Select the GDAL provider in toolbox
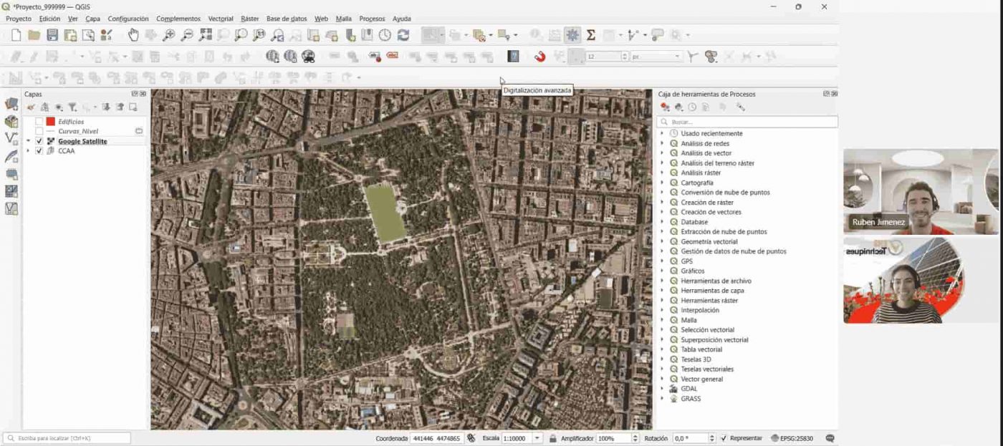The height and width of the screenshot is (446, 1003). coord(688,389)
